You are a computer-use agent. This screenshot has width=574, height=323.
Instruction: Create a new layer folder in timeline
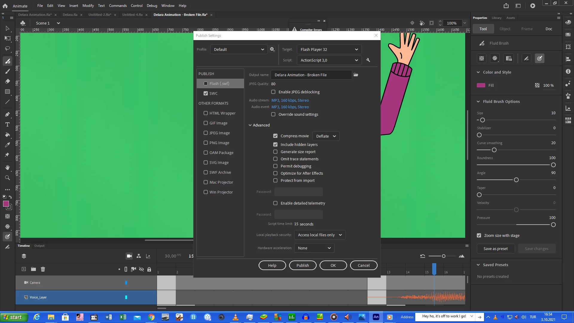tap(33, 269)
